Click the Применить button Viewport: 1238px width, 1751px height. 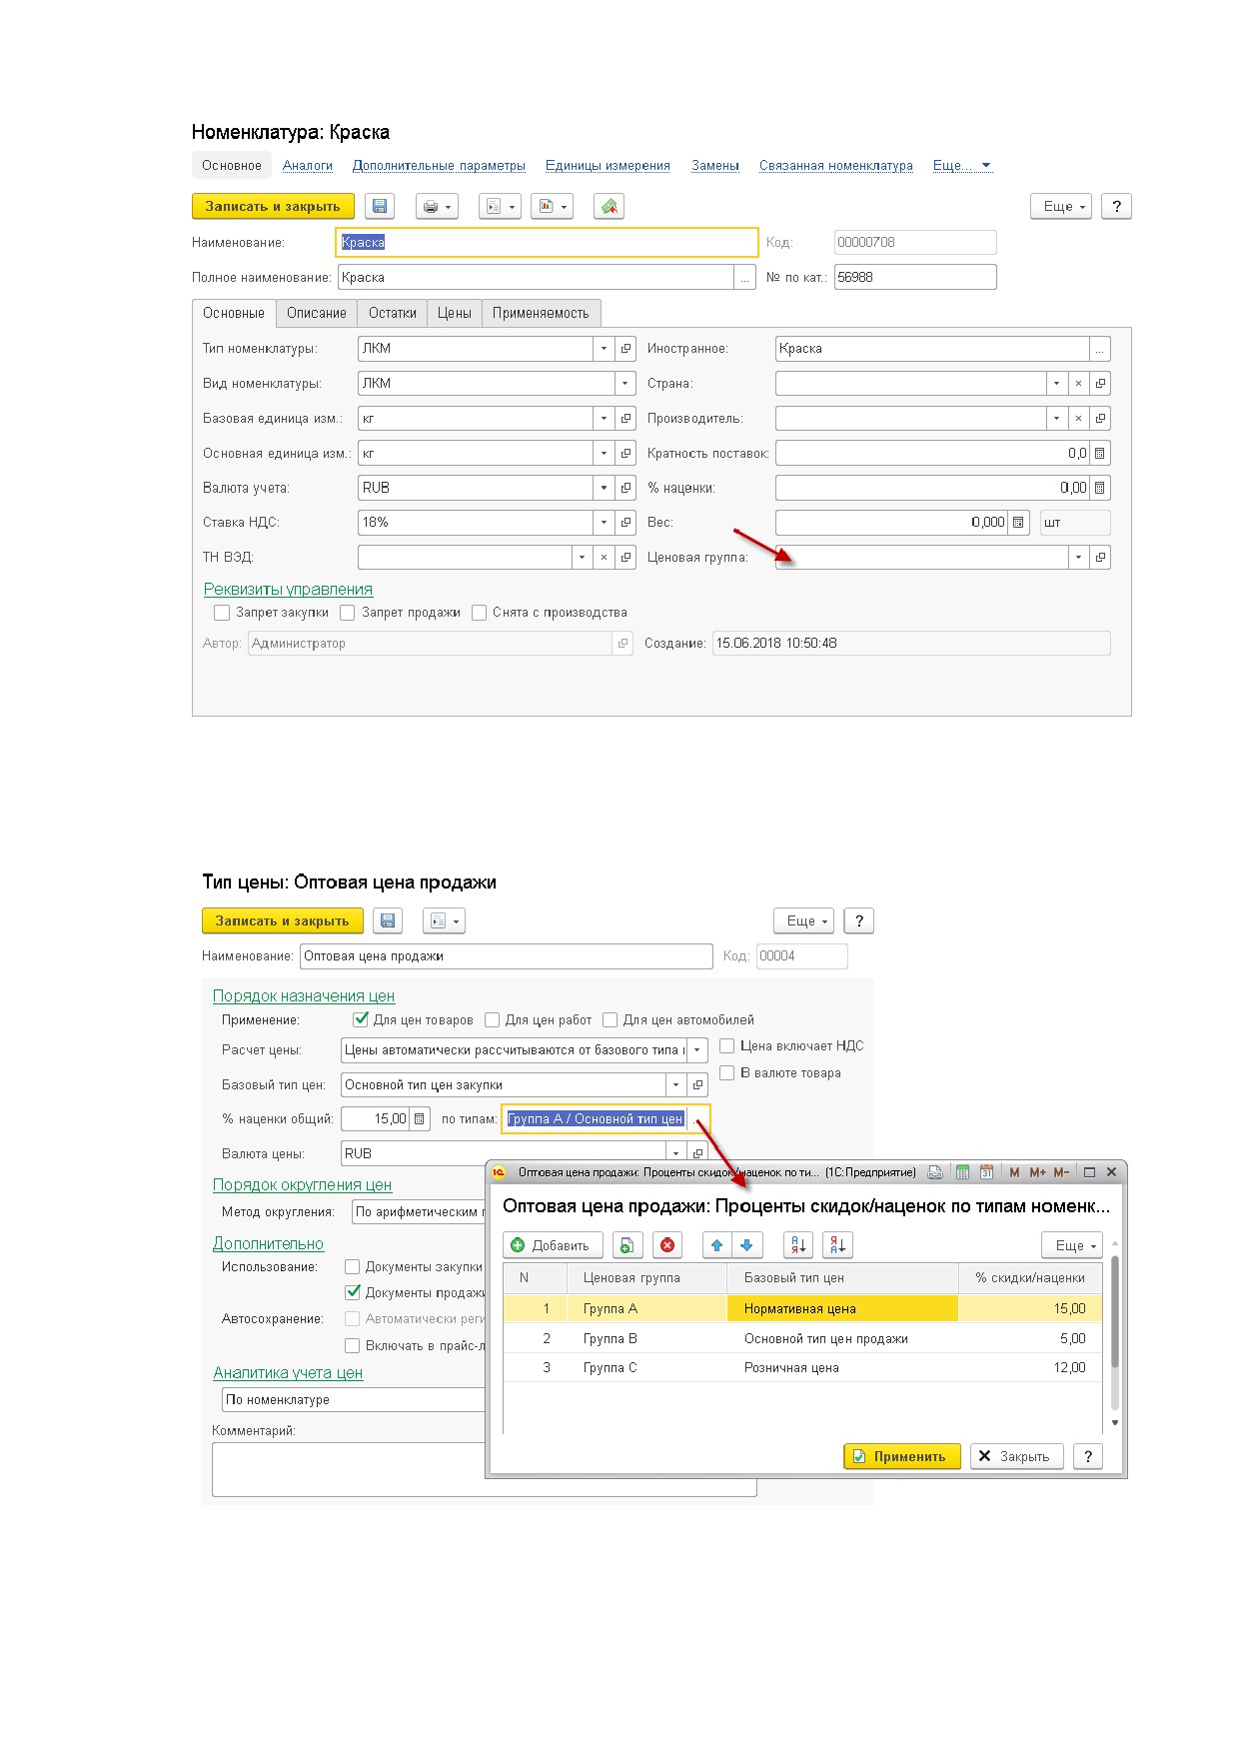(902, 1456)
